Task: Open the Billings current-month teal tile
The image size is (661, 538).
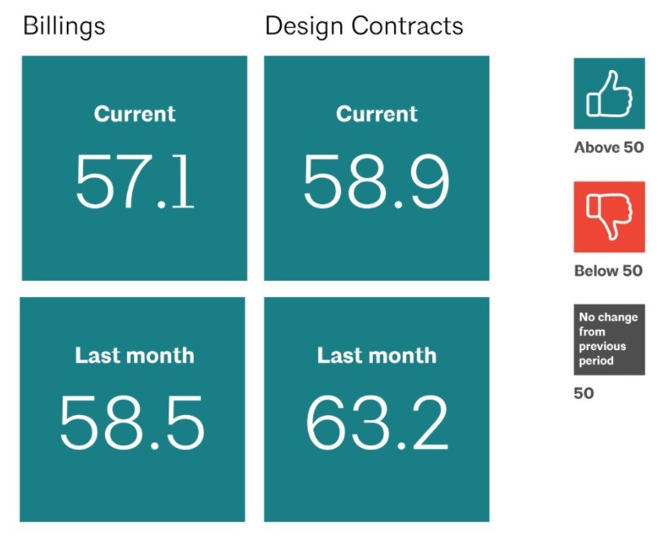Action: coord(134,244)
